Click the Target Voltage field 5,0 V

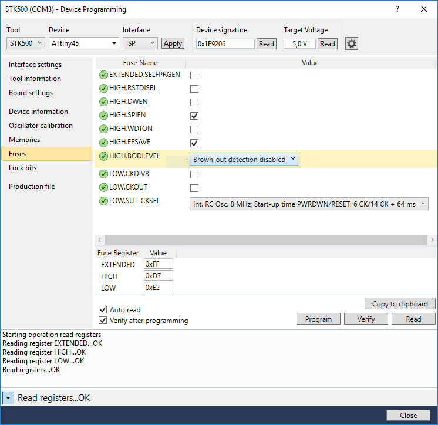point(299,44)
